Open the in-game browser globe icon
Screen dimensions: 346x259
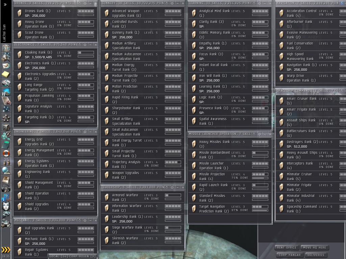(6, 171)
